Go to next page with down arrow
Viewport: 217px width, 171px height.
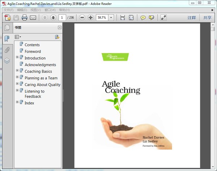[x=53, y=17]
